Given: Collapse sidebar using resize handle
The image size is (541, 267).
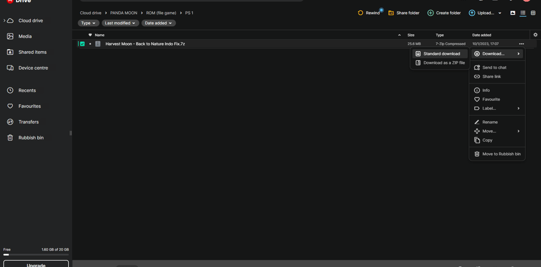Looking at the screenshot, I should (71, 133).
